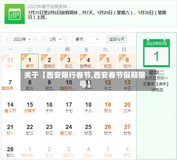Click the 六 Saturday column header
This screenshot has width=177, height=160.
pyautogui.click(x=105, y=50)
